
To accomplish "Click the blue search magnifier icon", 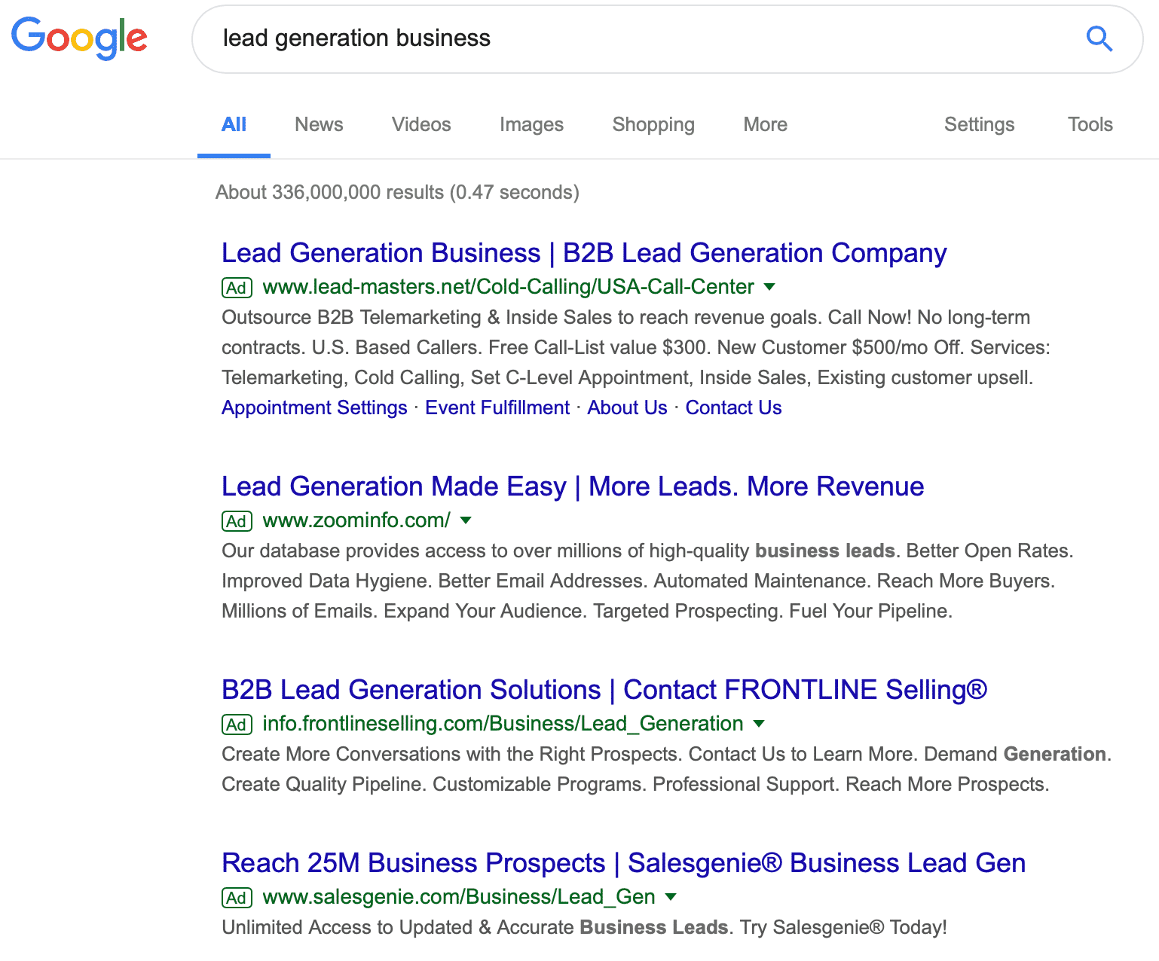I will point(1099,38).
